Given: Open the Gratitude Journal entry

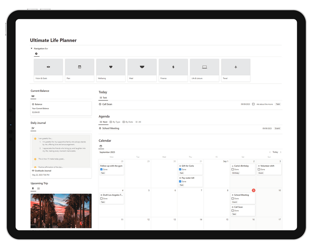Looking at the screenshot, I should pos(43,170).
